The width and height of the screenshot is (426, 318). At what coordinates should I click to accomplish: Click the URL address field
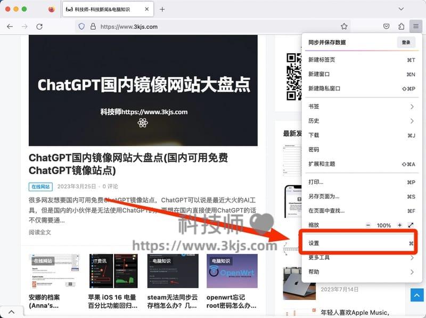(x=212, y=27)
